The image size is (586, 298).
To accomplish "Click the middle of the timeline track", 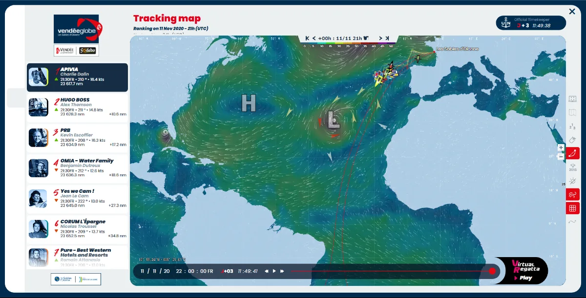I will point(391,271).
